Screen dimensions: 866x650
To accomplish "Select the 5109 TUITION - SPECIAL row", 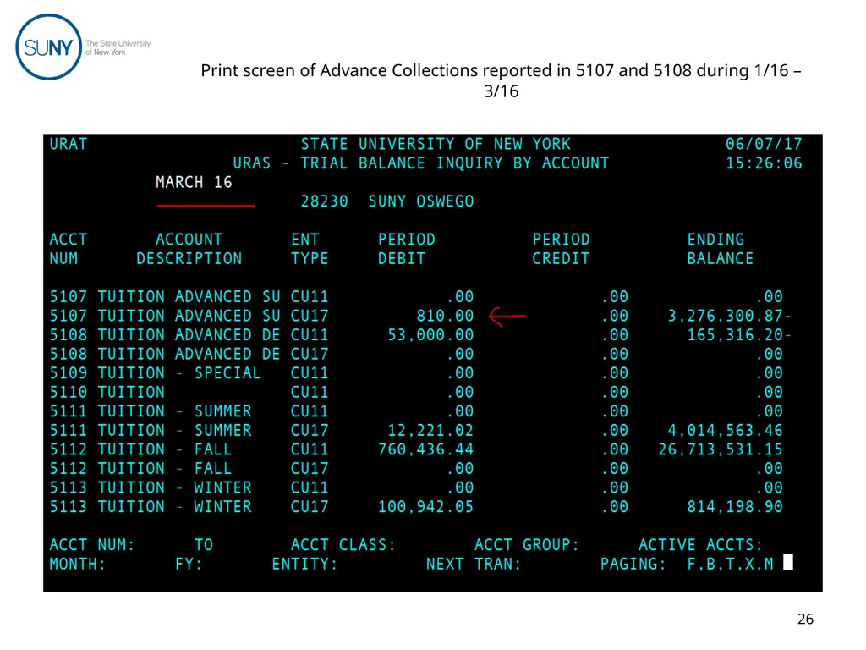I will click(416, 373).
